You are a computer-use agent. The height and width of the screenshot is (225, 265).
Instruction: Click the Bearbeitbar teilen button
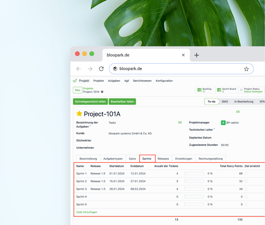[122, 101]
